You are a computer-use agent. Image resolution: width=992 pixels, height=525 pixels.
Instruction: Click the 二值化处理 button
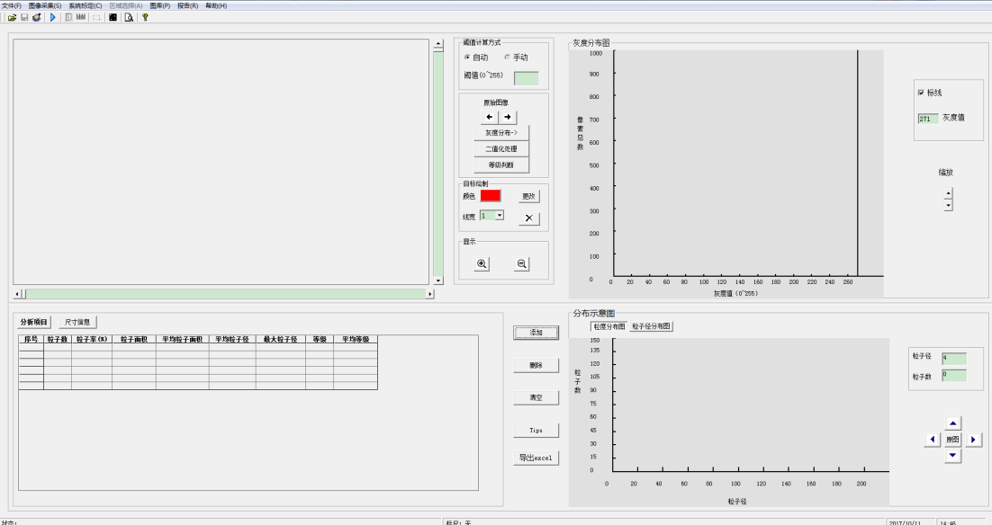(x=501, y=148)
